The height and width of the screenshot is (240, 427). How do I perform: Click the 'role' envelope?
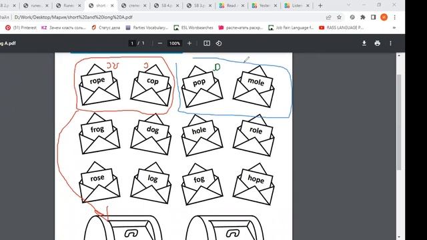pos(254,135)
